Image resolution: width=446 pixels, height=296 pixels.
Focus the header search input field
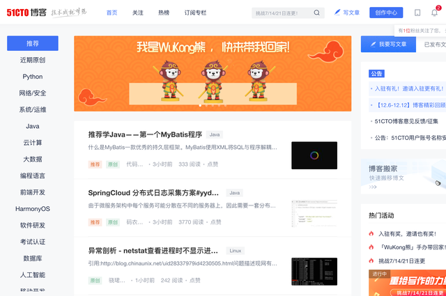[x=283, y=13]
